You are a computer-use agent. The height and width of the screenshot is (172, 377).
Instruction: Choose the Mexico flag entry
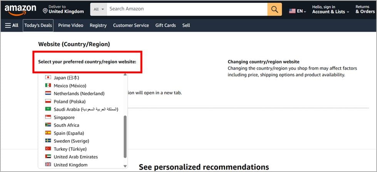point(48,86)
